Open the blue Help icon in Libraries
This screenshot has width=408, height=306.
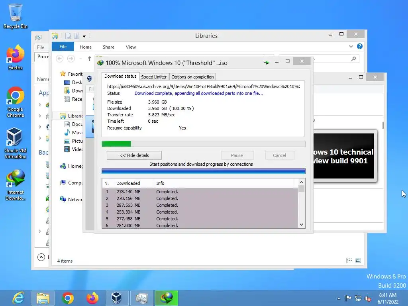pos(360,46)
